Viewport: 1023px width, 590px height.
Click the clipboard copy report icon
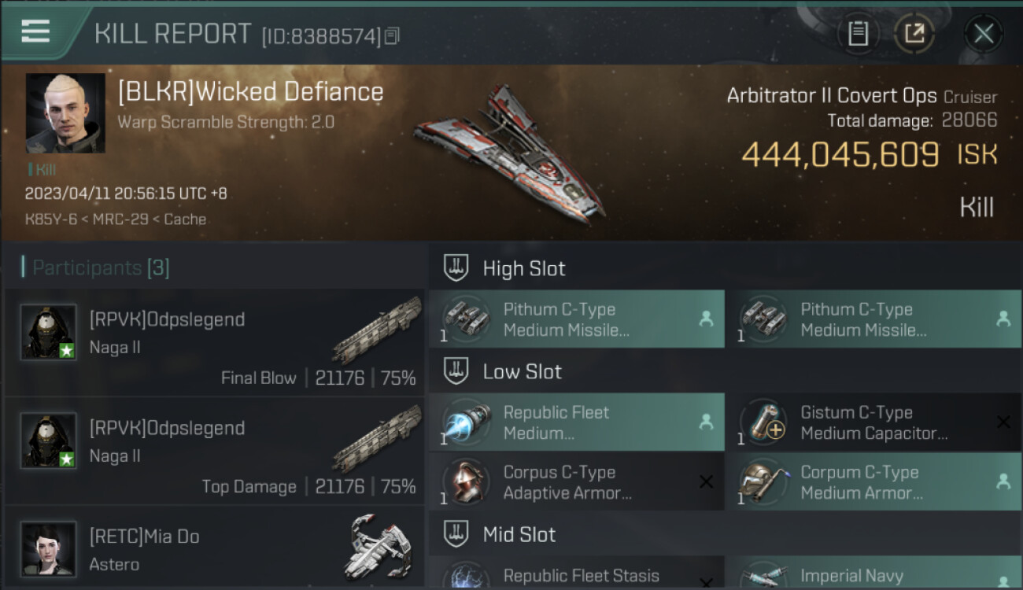858,34
